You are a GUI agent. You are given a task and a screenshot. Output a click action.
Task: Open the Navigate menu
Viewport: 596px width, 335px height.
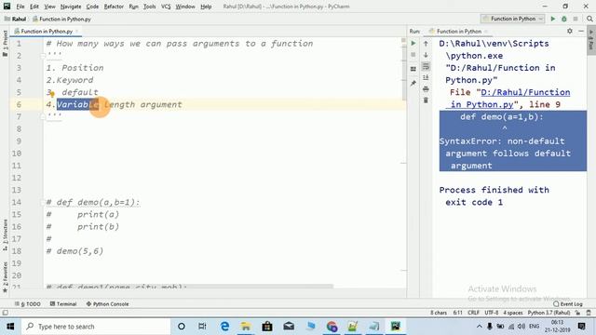coord(71,7)
